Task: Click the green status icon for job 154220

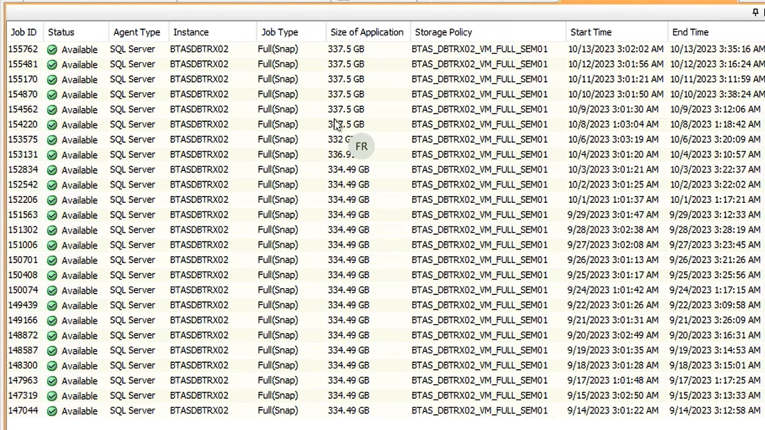Action: click(x=52, y=125)
